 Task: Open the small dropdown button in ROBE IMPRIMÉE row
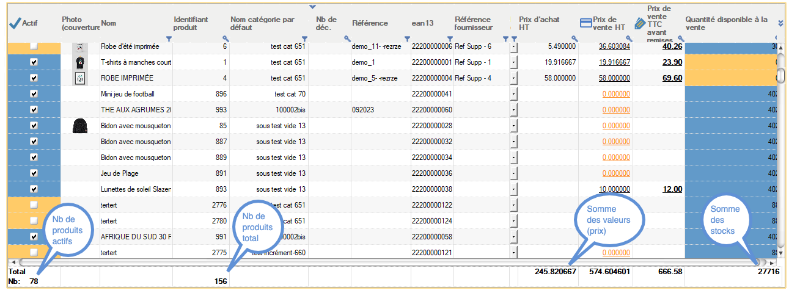tap(513, 78)
